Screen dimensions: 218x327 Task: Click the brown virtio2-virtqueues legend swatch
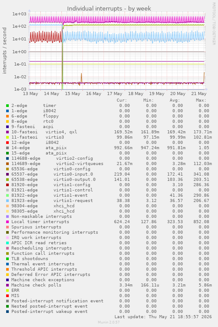pos(7,164)
